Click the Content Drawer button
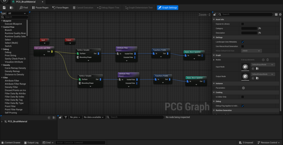This screenshot has width=283, height=145. [x=11, y=142]
